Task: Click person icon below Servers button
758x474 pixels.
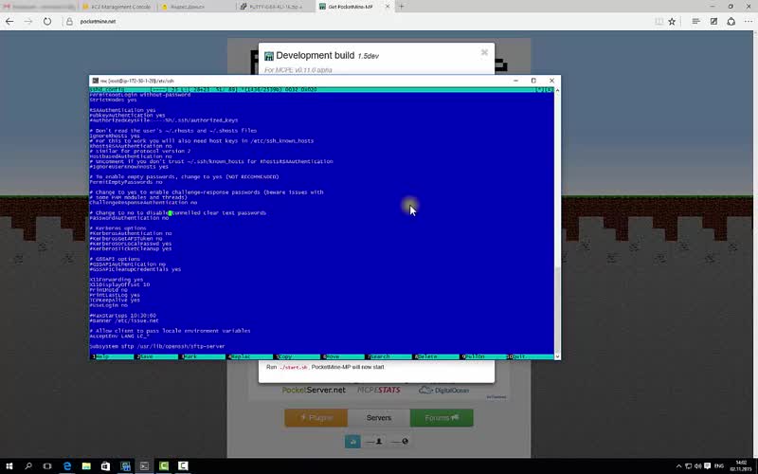Action: tap(379, 441)
